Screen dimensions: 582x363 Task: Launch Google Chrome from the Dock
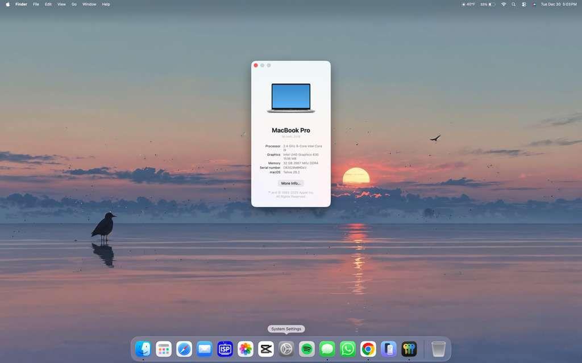tap(368, 349)
